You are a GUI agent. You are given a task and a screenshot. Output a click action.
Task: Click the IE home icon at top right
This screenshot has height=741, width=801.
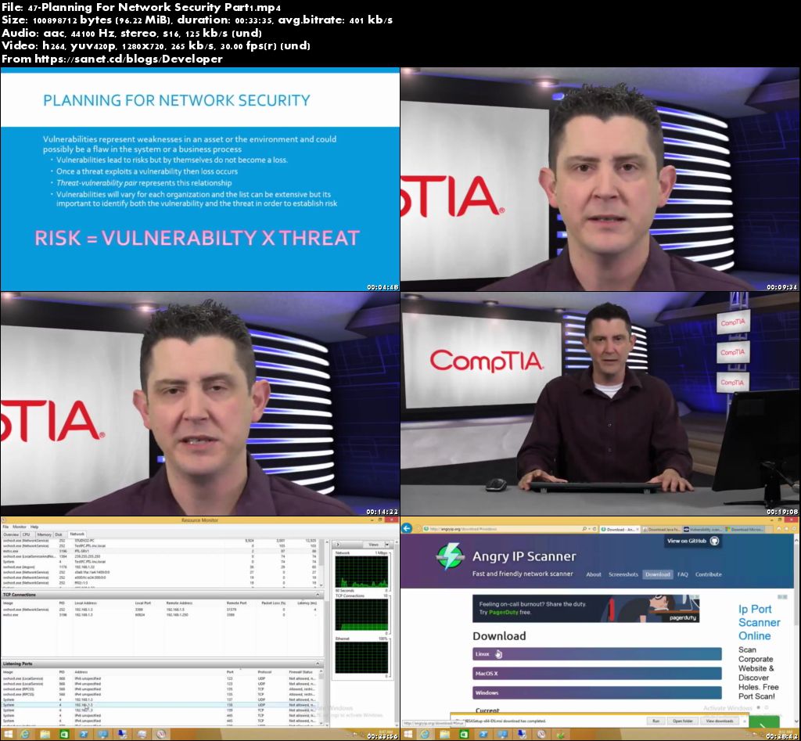point(778,529)
